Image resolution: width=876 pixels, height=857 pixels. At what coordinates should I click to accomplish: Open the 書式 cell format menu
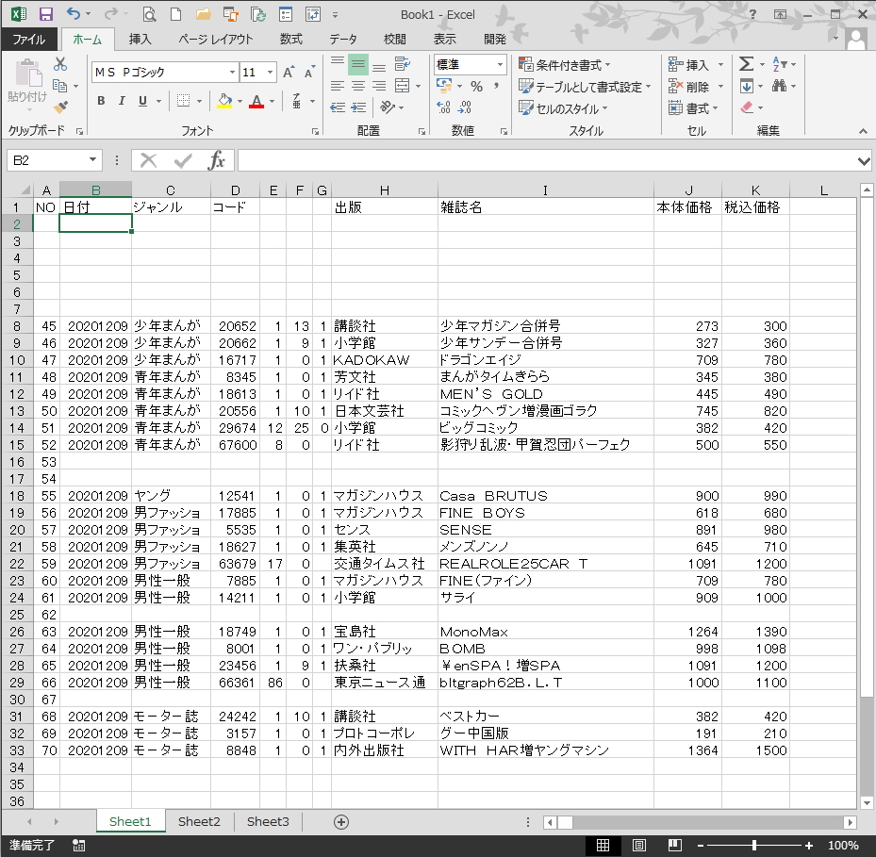click(x=693, y=107)
